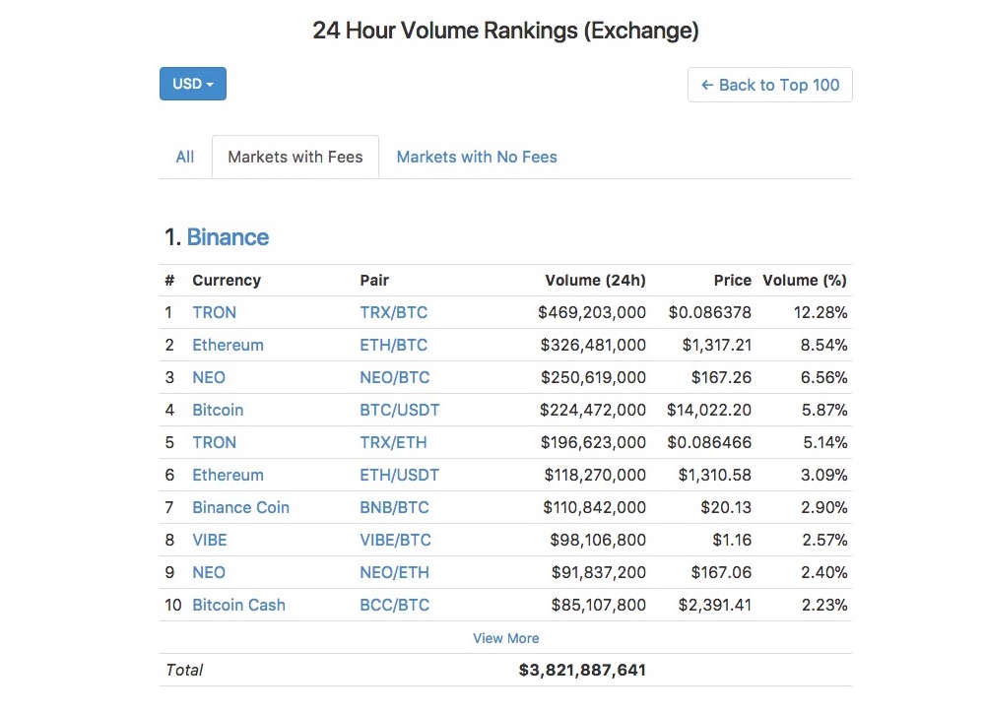Screen dimensions: 985x712
Task: Select the price value $20.13
Action: pos(726,507)
